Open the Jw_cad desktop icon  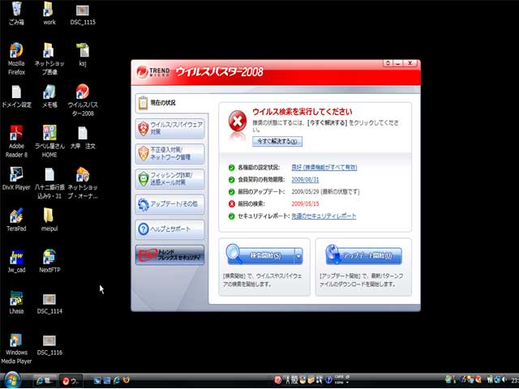tap(16, 258)
